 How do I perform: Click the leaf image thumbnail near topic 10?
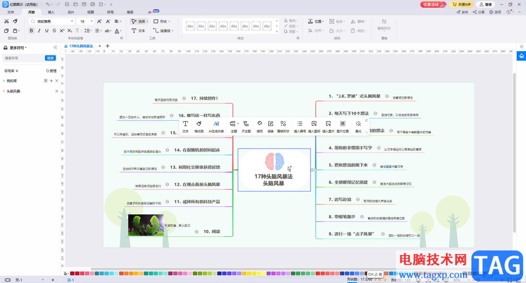[146, 225]
